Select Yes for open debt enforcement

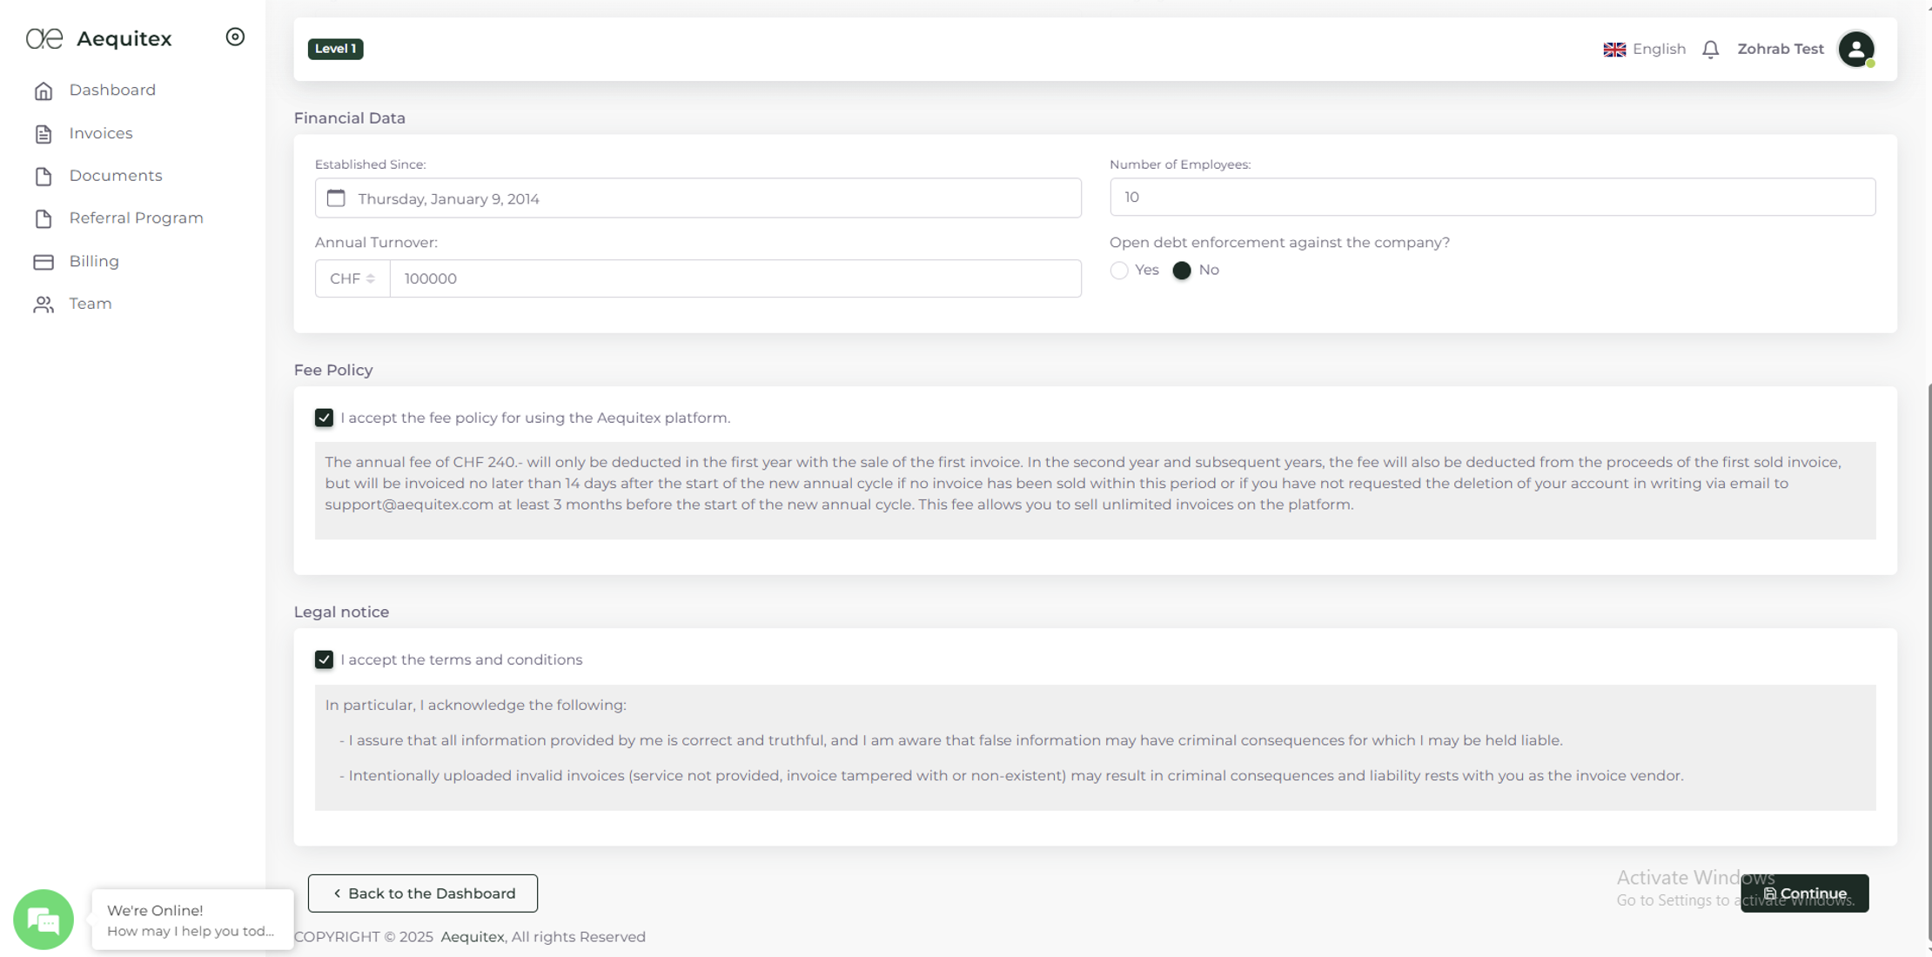[1119, 271]
